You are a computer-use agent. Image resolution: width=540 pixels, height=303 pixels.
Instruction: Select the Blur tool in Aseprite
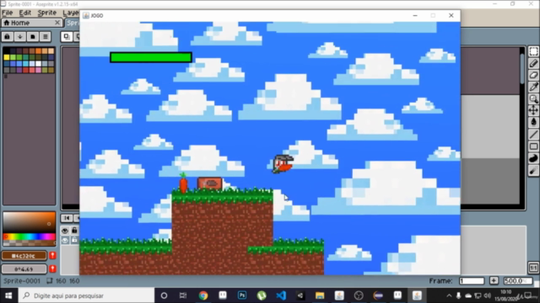(533, 170)
